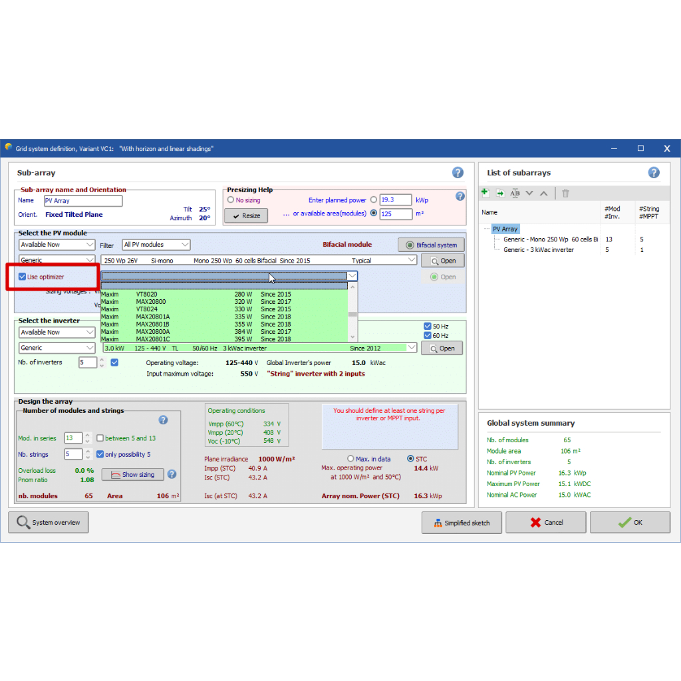Screen dimensions: 681x681
Task: Open help for List of subarrays
Action: (x=654, y=172)
